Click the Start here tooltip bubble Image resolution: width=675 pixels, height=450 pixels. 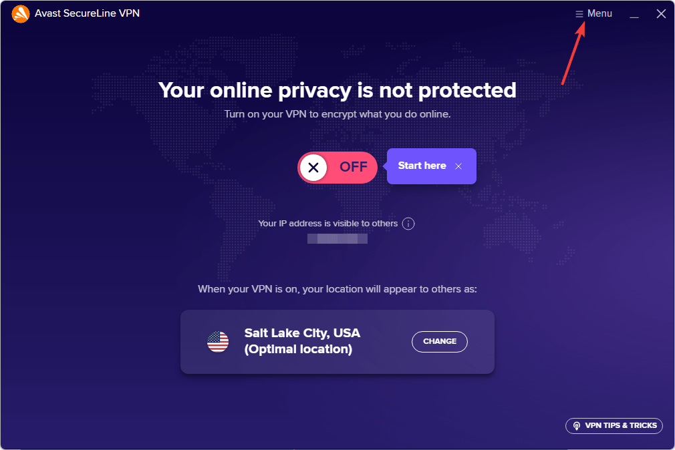(422, 166)
